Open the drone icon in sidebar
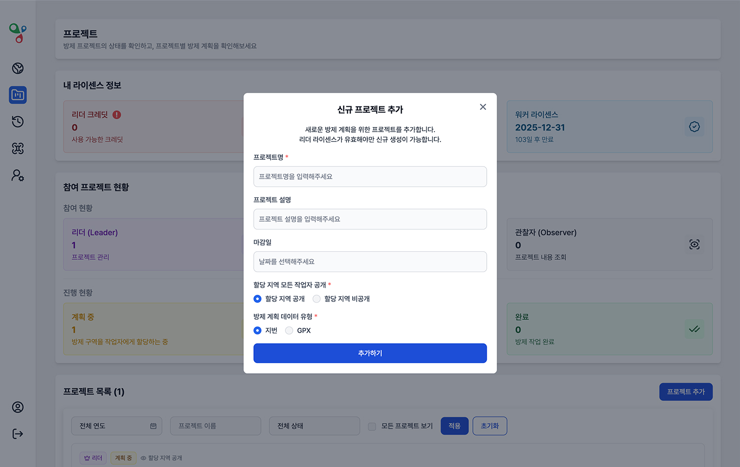The image size is (740, 467). (x=18, y=148)
